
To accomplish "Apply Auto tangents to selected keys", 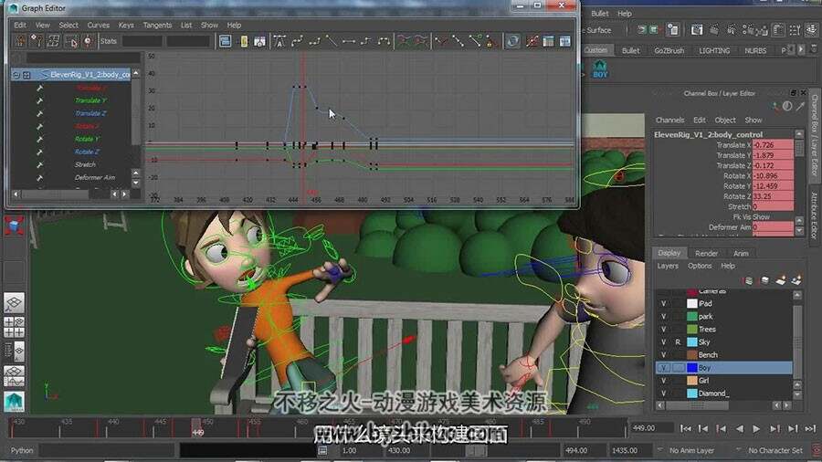I will [280, 41].
